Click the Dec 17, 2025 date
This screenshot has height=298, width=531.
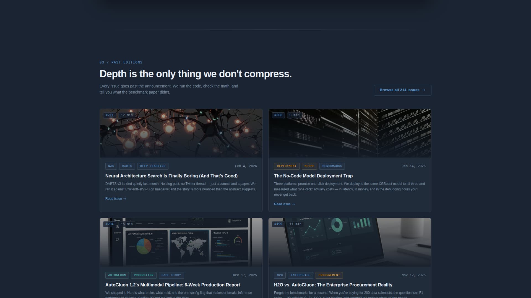[245, 275]
